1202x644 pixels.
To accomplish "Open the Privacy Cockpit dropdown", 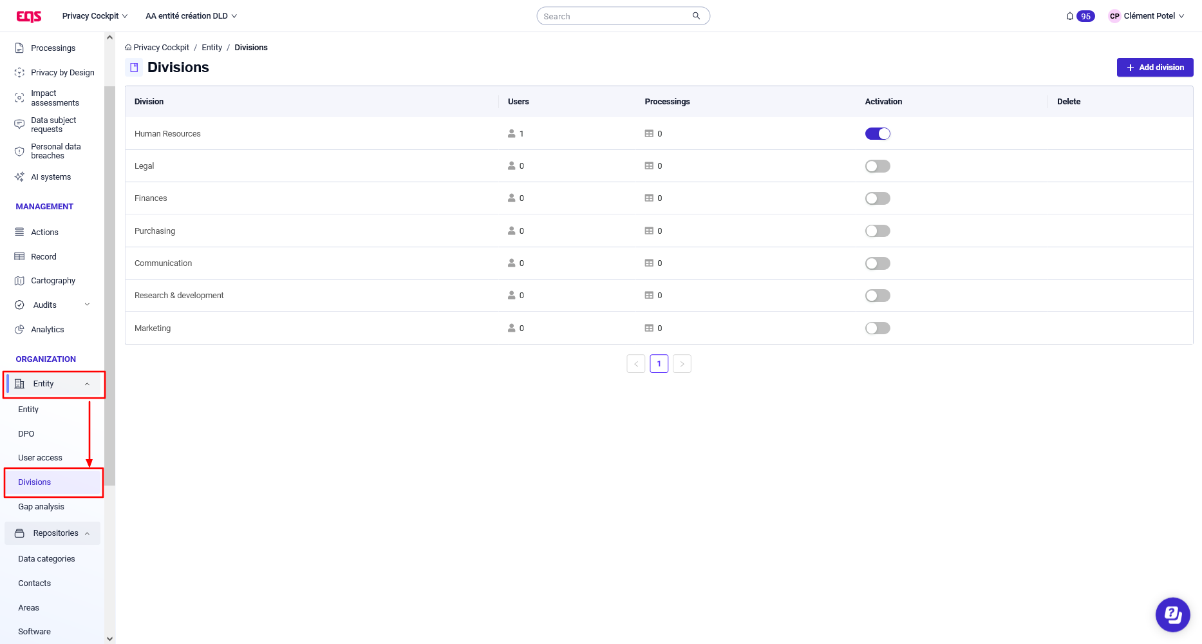I will pos(95,16).
